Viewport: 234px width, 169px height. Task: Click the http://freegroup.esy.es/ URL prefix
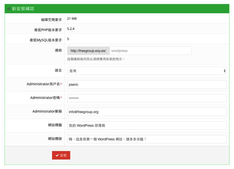88,51
